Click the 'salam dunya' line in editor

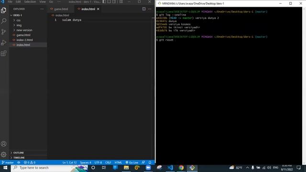72,20
